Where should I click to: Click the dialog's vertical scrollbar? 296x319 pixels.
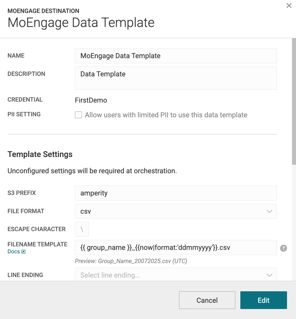click(x=294, y=102)
